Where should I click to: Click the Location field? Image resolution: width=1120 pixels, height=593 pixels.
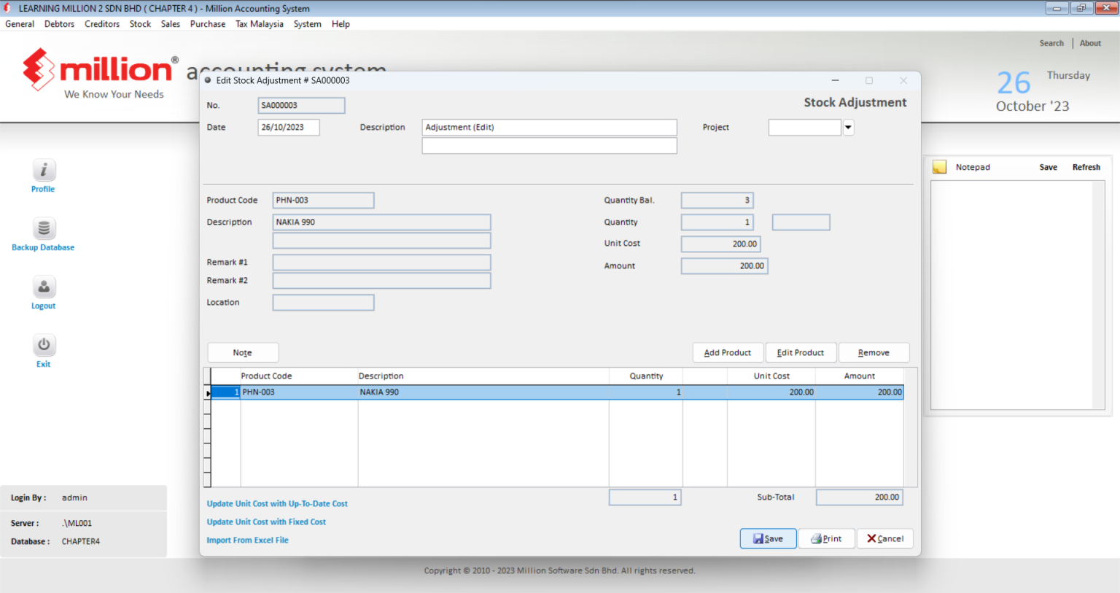[x=323, y=303]
